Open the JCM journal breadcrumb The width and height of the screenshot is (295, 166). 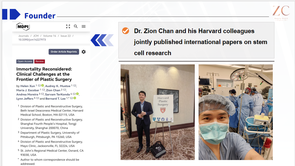(36, 36)
